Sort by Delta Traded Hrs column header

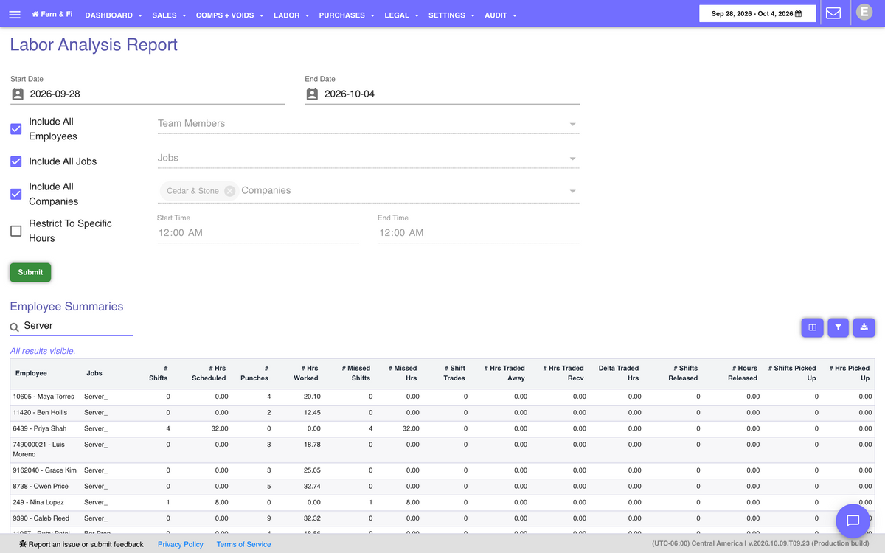click(x=619, y=373)
